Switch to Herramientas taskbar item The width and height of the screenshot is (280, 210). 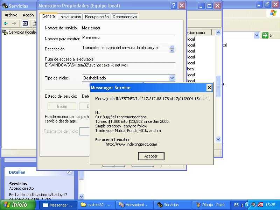point(134,205)
